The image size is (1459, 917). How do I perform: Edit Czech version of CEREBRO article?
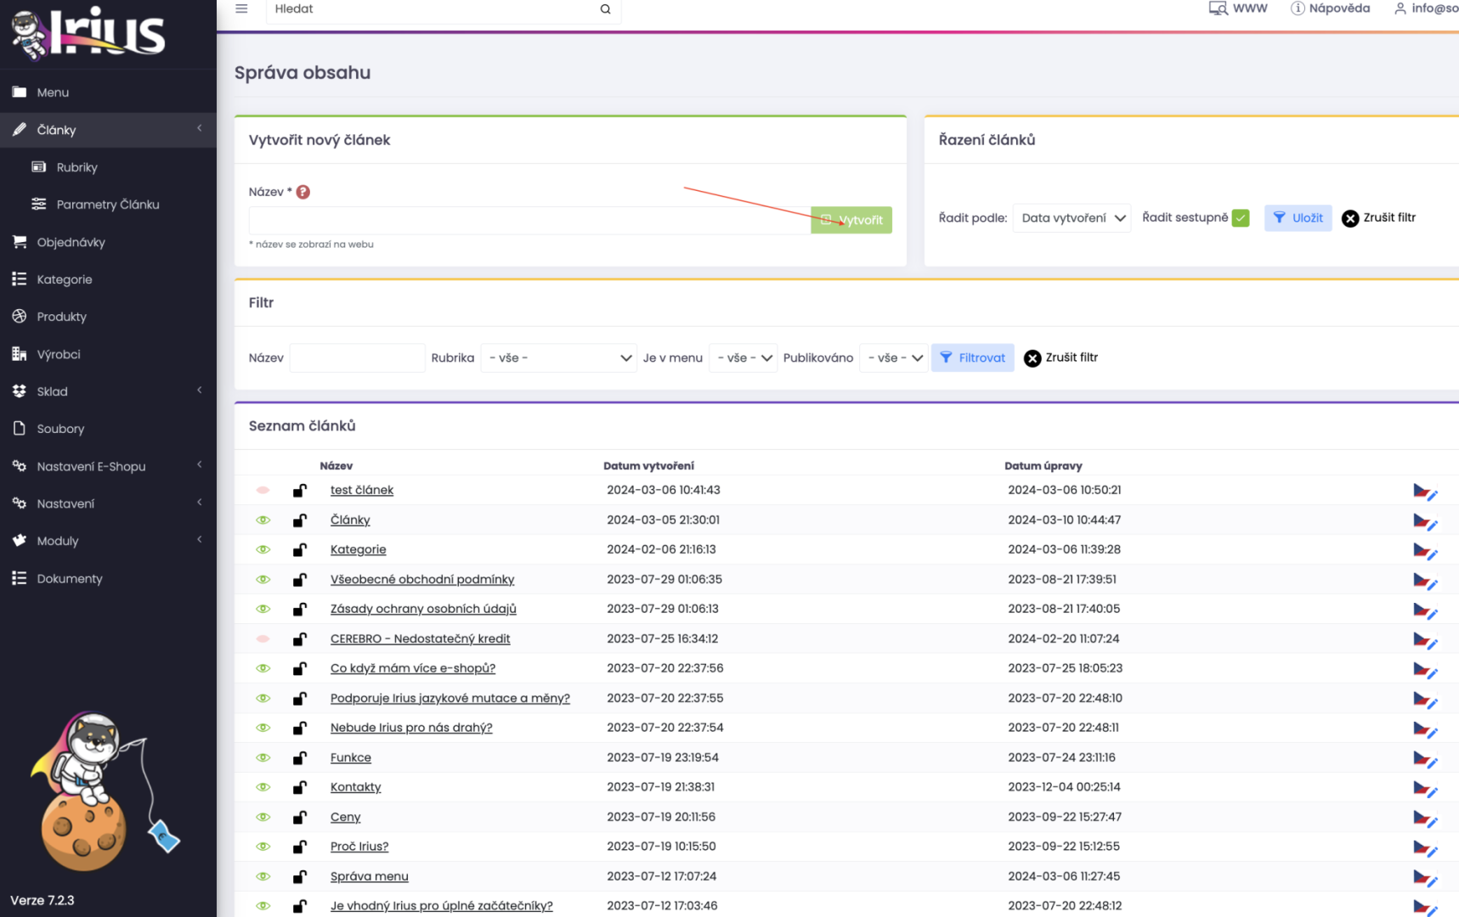(x=1425, y=640)
